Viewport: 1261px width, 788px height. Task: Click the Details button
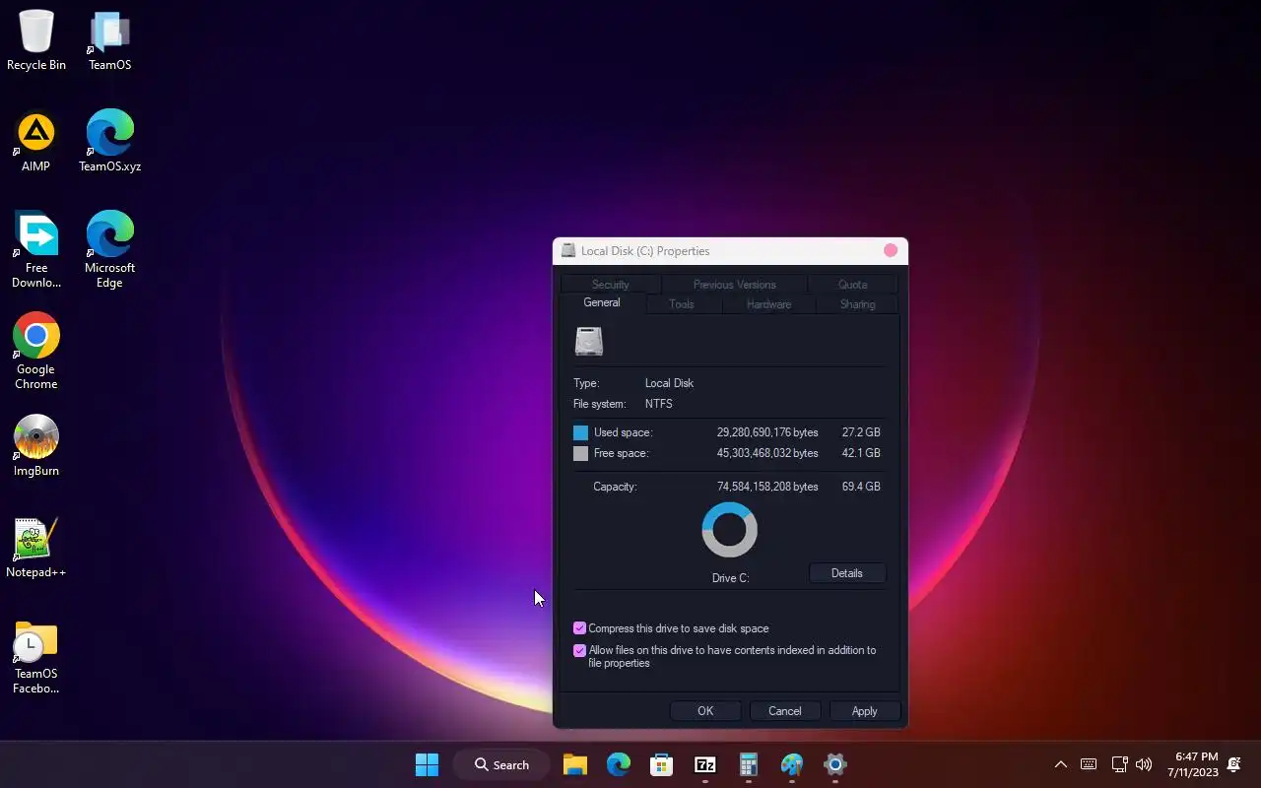847,573
